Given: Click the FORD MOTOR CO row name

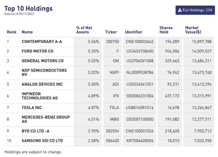Looking at the screenshot, I should [x=38, y=51].
